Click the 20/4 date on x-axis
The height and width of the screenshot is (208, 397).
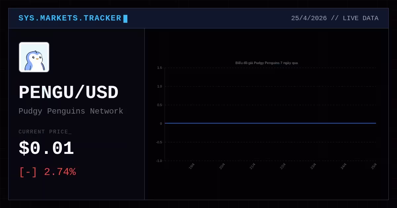(x=222, y=166)
